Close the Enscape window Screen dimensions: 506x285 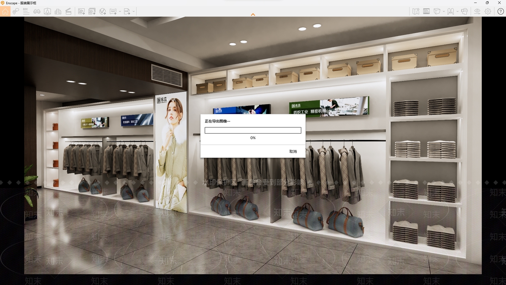pyautogui.click(x=500, y=3)
